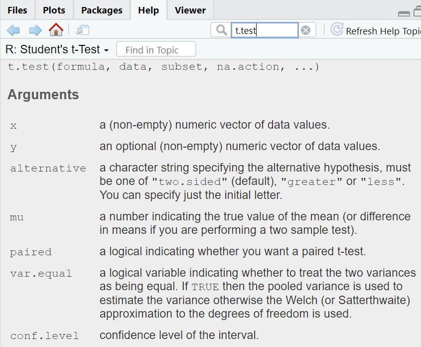Maximize the pane using the corner icon
The height and width of the screenshot is (347, 421).
coord(418,12)
